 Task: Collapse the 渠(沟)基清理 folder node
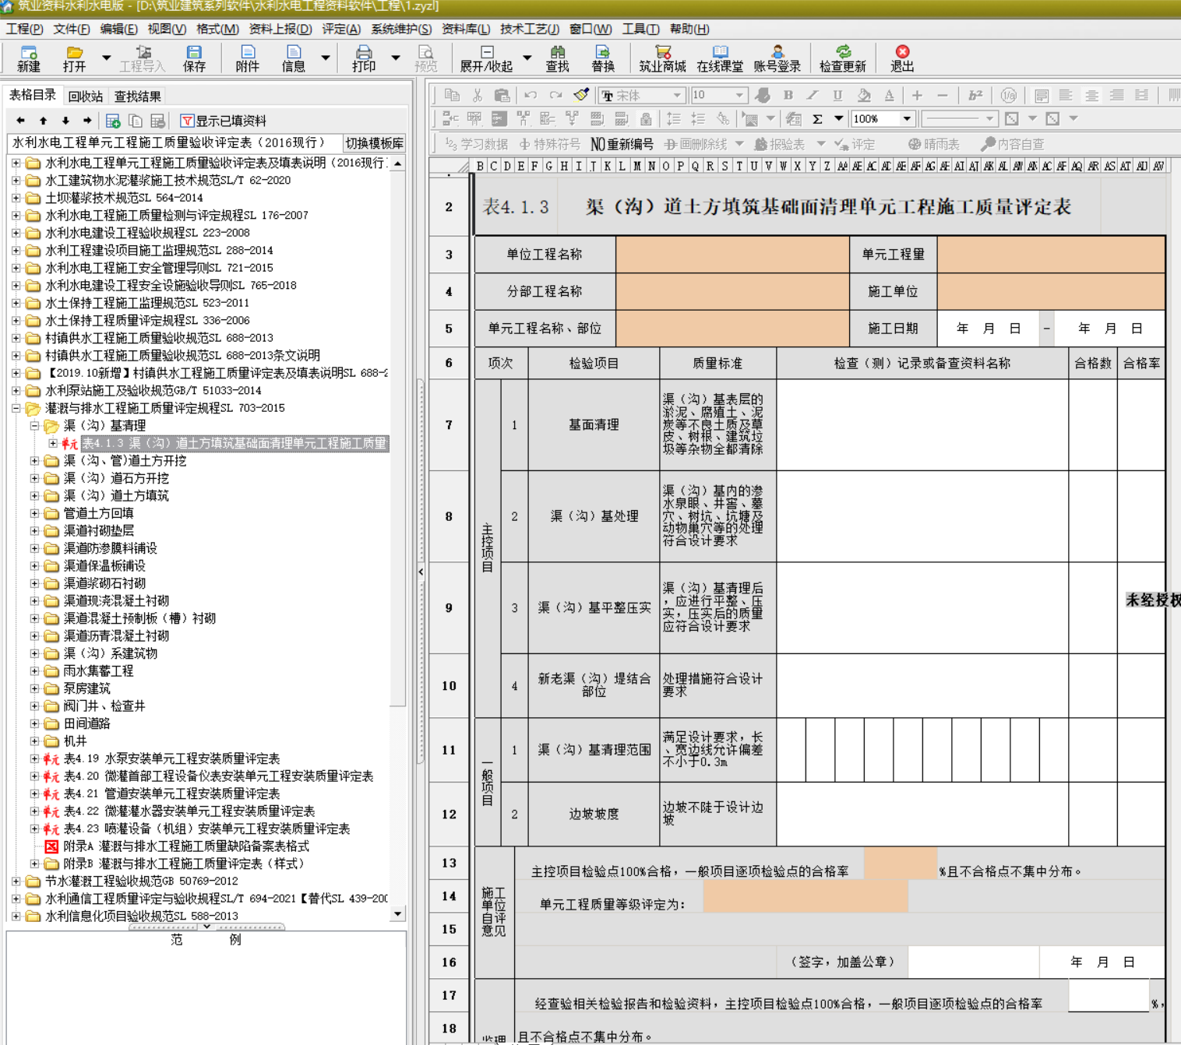point(34,426)
